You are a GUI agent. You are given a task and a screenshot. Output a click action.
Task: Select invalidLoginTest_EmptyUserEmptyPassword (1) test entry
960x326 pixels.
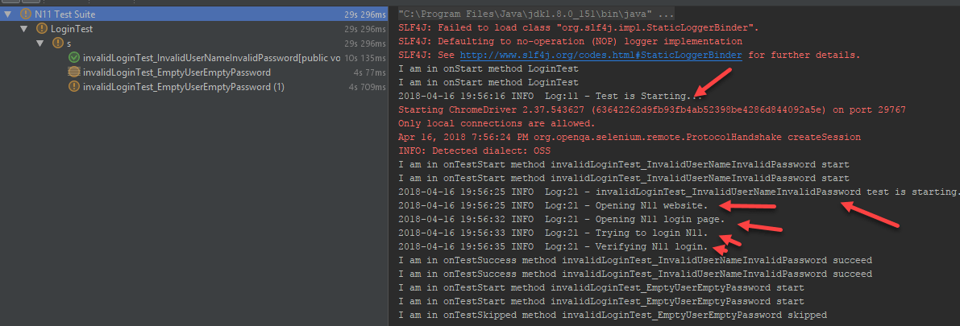tap(183, 87)
